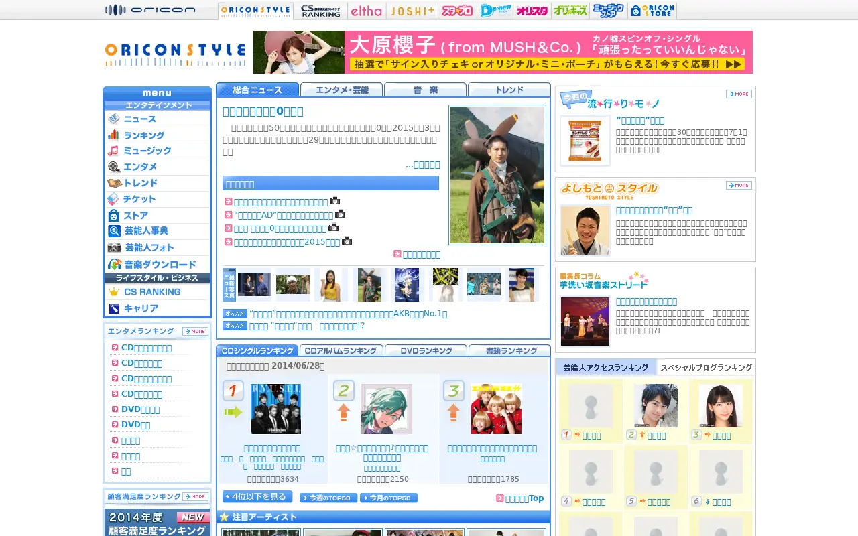Click the ticket icon for チケット
This screenshot has width=858, height=536.
(x=114, y=199)
